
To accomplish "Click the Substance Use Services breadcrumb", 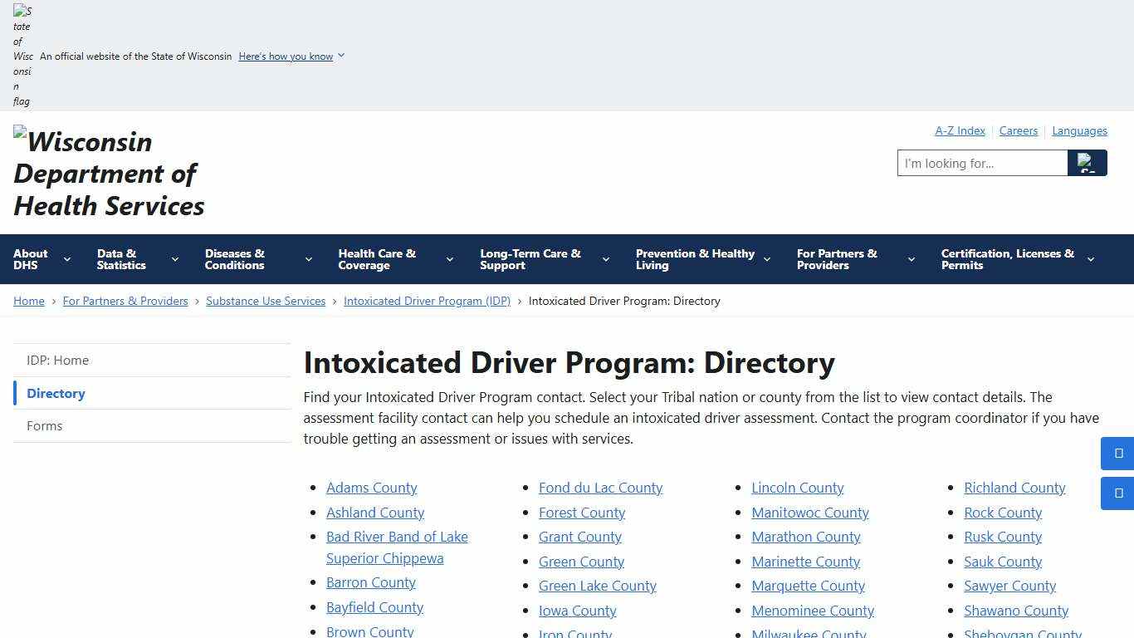I will 266,301.
